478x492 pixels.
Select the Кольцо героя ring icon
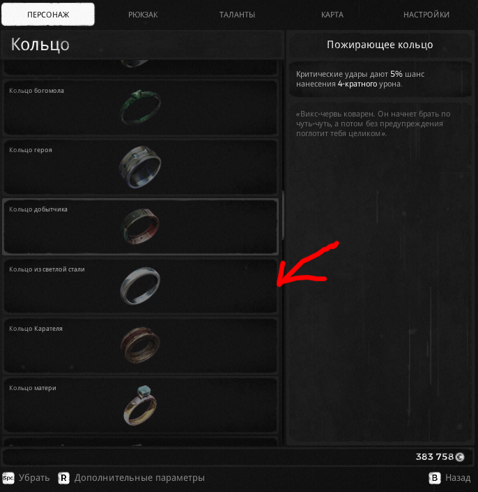140,167
